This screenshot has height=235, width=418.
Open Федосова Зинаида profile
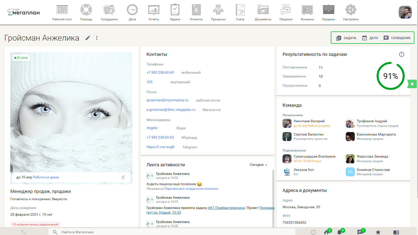click(x=372, y=156)
